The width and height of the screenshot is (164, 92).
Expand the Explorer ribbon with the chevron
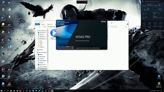point(126,24)
